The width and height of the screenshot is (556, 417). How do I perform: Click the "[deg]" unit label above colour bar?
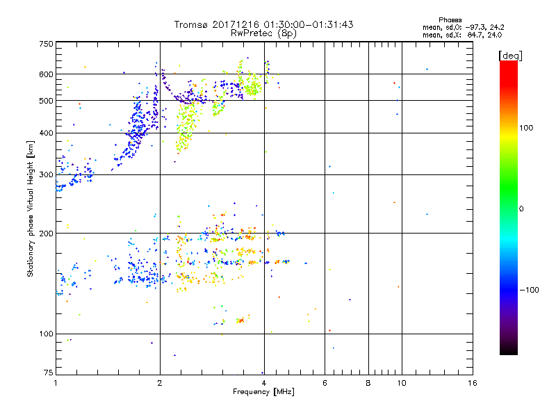[510, 56]
